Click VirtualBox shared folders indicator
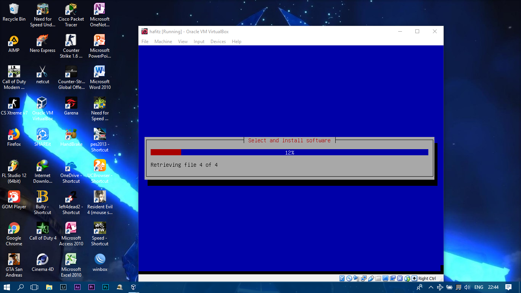 point(378,279)
